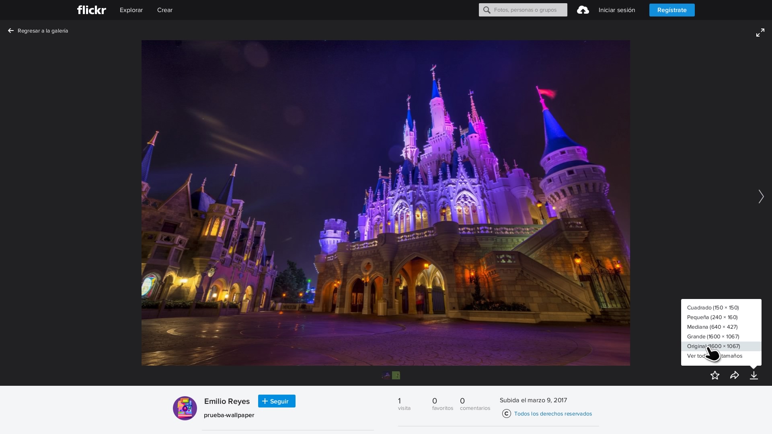Toggle fullscreen with the expand arrows icon
This screenshot has width=772, height=434.
coord(760,33)
